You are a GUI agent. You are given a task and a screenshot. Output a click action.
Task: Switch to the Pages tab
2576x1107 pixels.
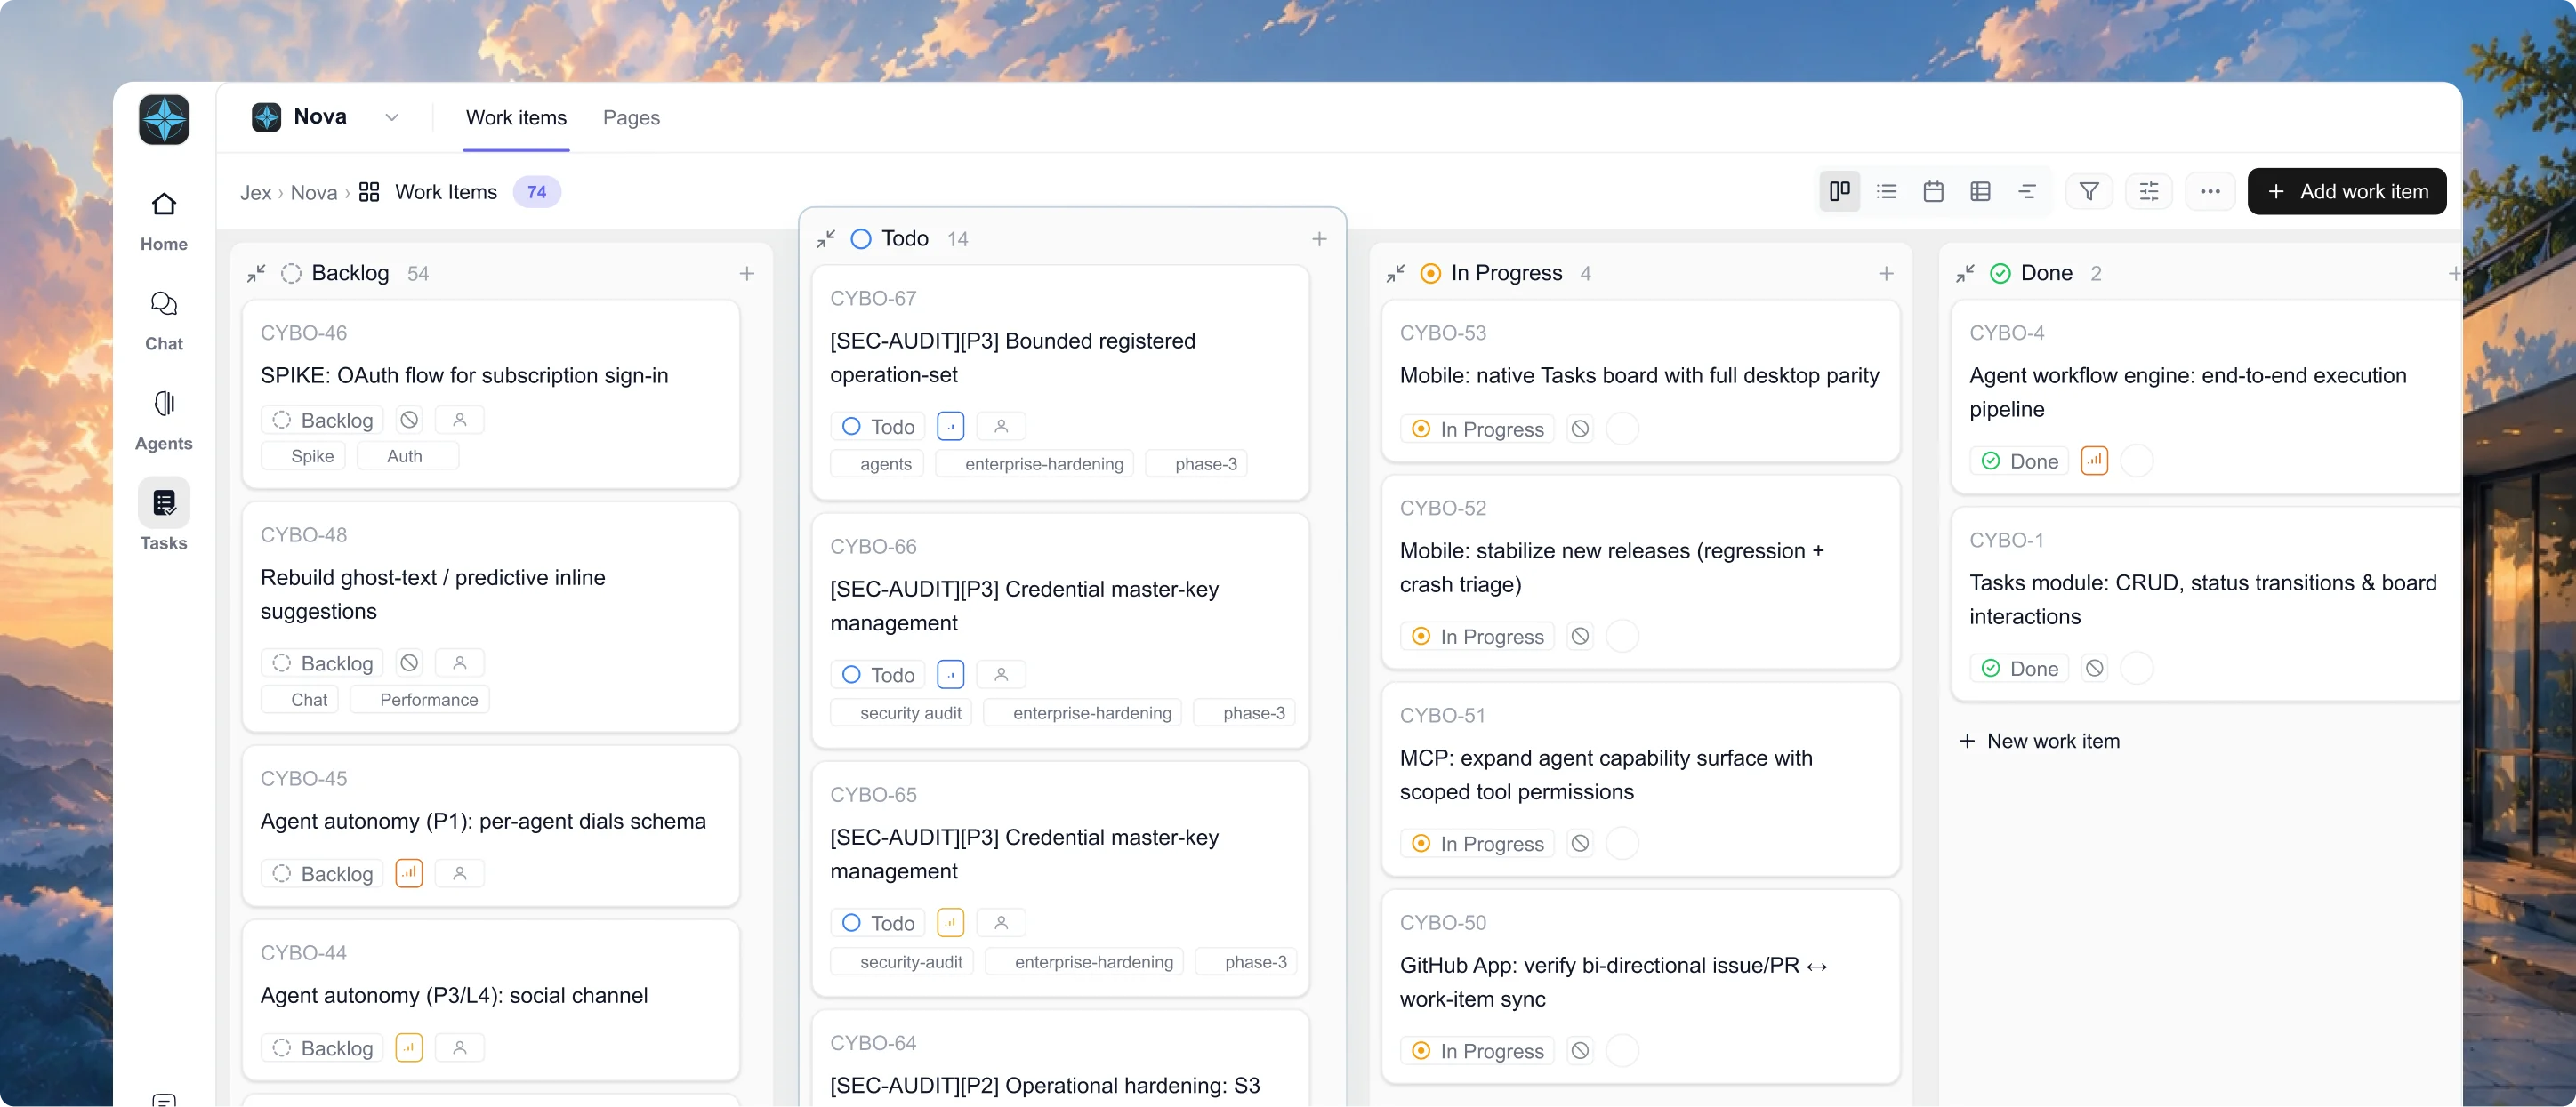click(631, 117)
